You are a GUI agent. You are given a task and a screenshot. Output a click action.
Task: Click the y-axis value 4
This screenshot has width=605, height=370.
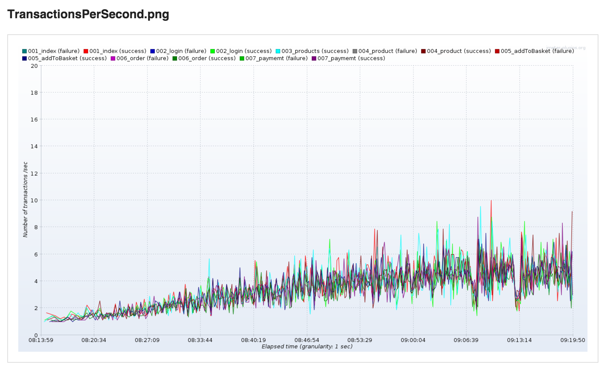36,281
